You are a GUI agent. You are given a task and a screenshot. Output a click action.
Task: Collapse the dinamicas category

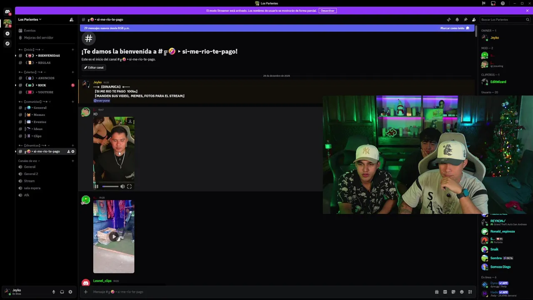click(x=34, y=145)
